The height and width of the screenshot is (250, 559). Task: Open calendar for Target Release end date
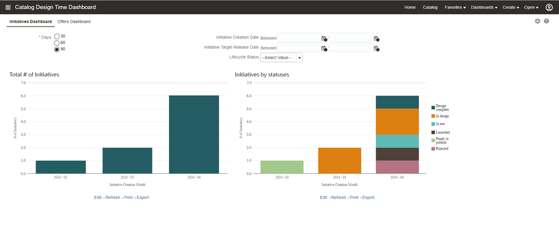377,48
